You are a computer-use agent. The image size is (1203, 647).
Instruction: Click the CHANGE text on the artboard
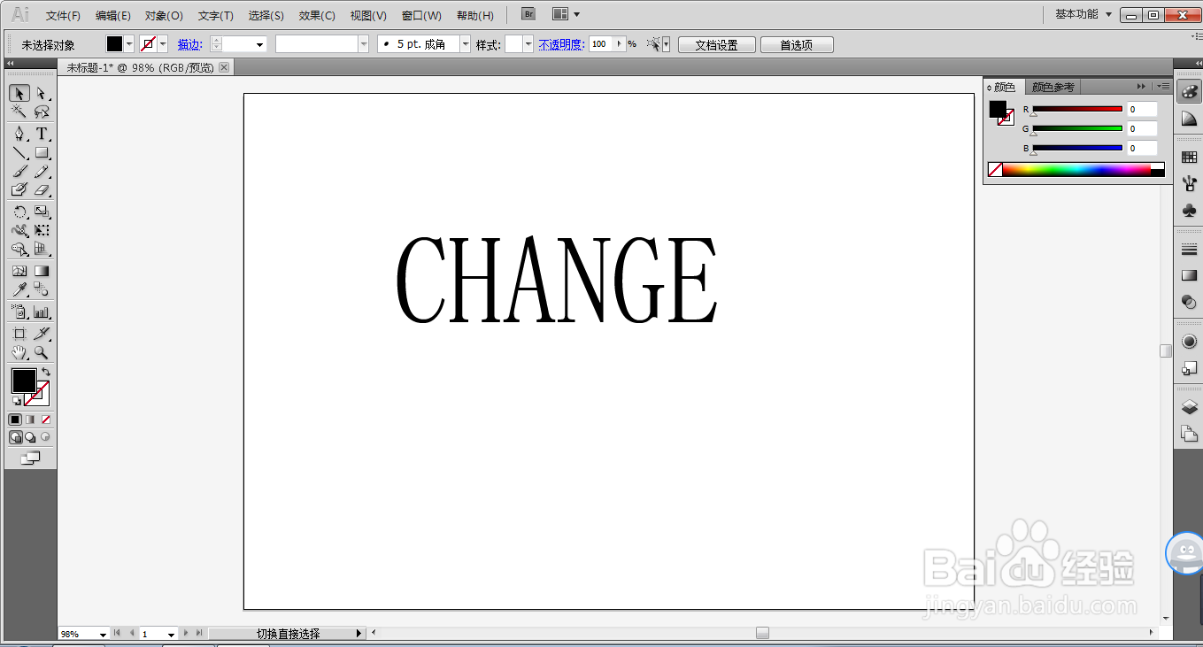[x=557, y=280]
